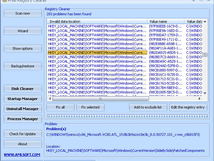Visit the WWW.AMLSOFT.COM link
Image resolution: width=214 pixels, height=161 pixels.
(x=22, y=155)
